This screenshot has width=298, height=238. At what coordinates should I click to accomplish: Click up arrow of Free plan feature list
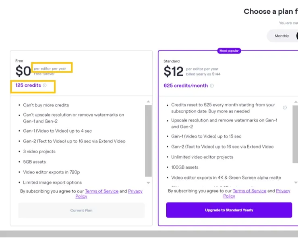[x=148, y=102]
